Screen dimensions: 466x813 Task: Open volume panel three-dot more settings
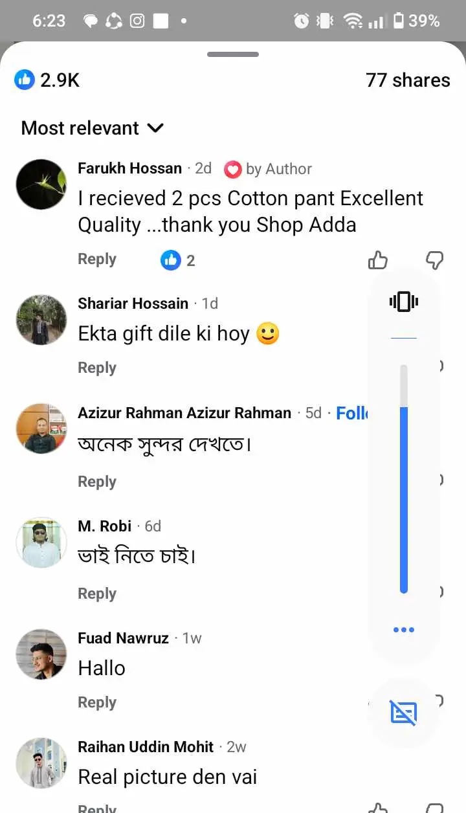tap(404, 630)
